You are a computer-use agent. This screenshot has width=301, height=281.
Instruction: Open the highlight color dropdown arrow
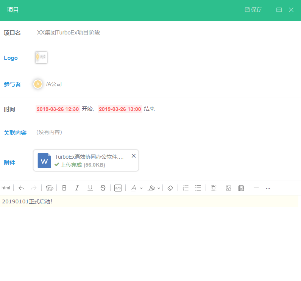(x=159, y=188)
